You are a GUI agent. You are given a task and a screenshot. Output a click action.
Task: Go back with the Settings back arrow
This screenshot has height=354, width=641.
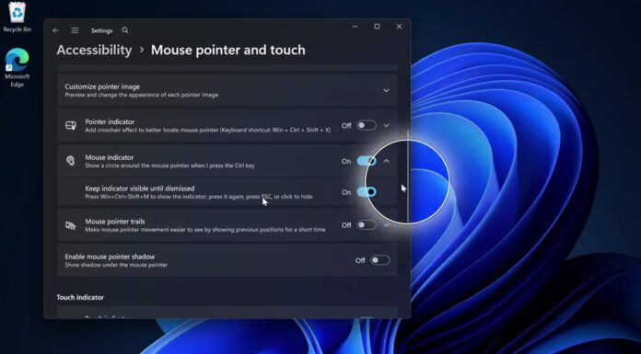[x=55, y=30]
